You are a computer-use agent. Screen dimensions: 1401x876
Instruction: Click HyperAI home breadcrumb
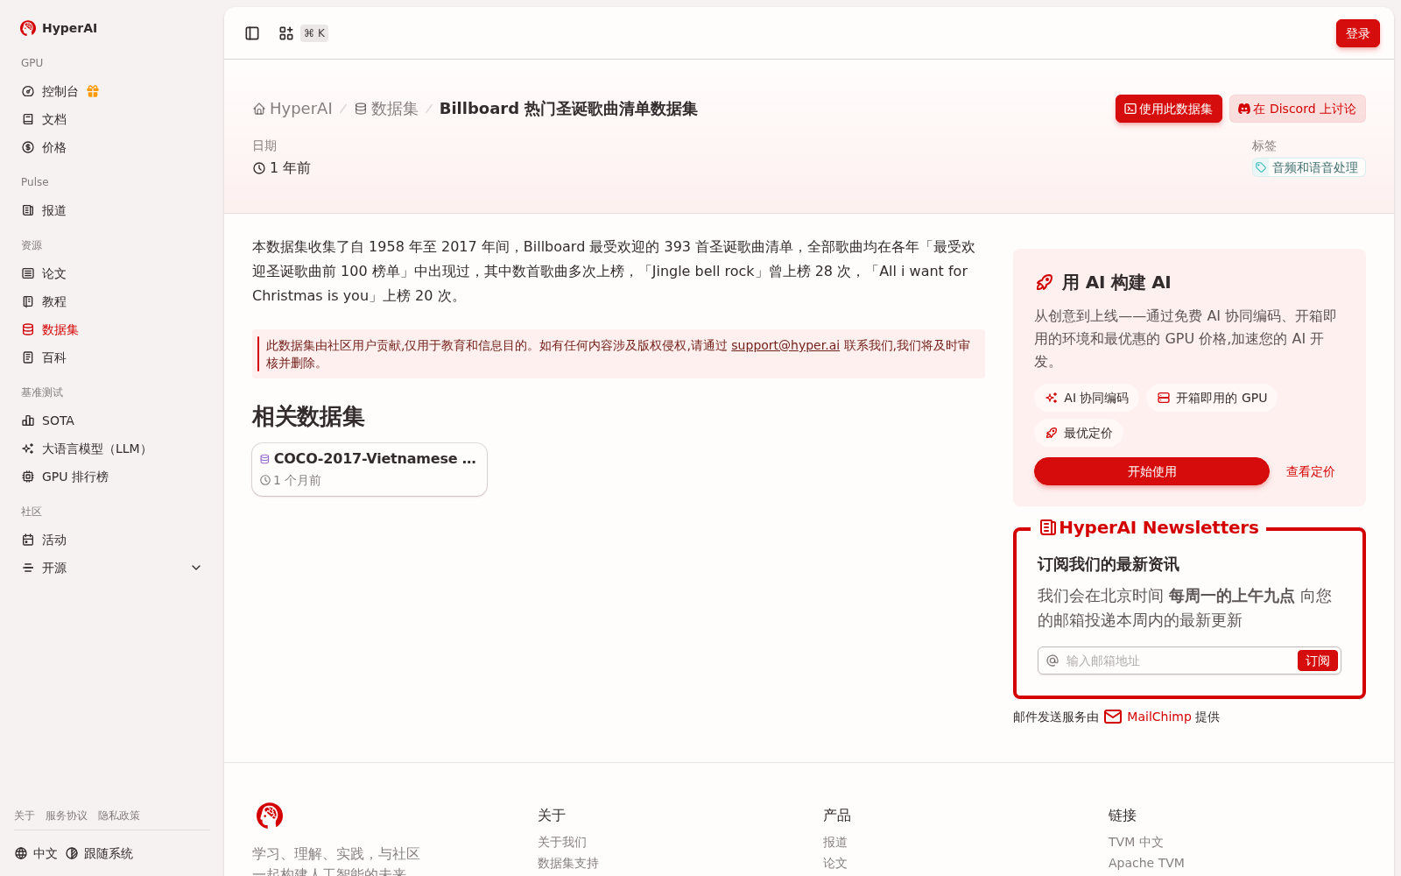click(292, 109)
